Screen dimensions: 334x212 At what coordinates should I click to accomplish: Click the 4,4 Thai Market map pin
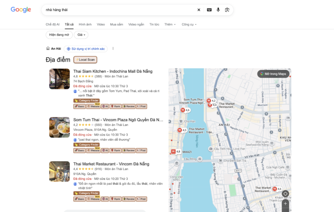(212, 105)
